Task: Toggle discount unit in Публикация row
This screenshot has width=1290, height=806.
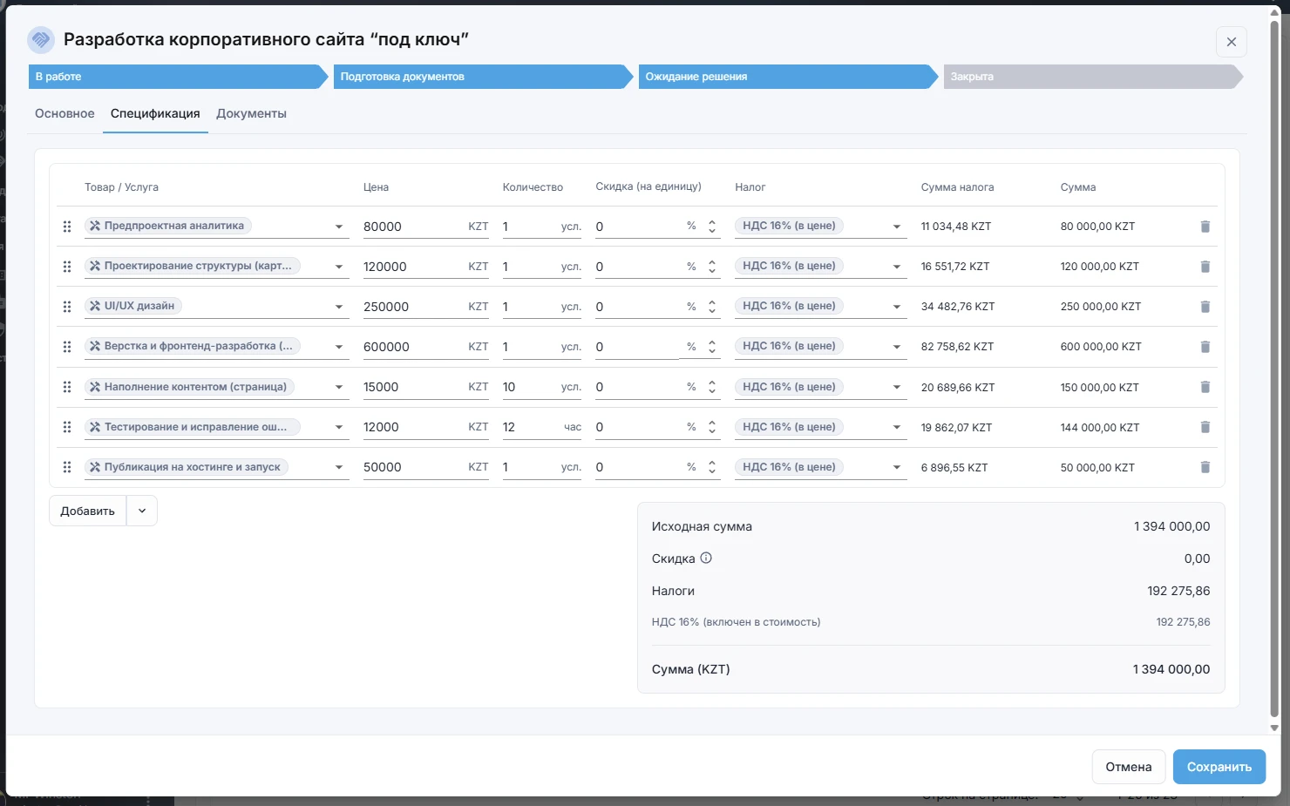Action: (x=711, y=467)
